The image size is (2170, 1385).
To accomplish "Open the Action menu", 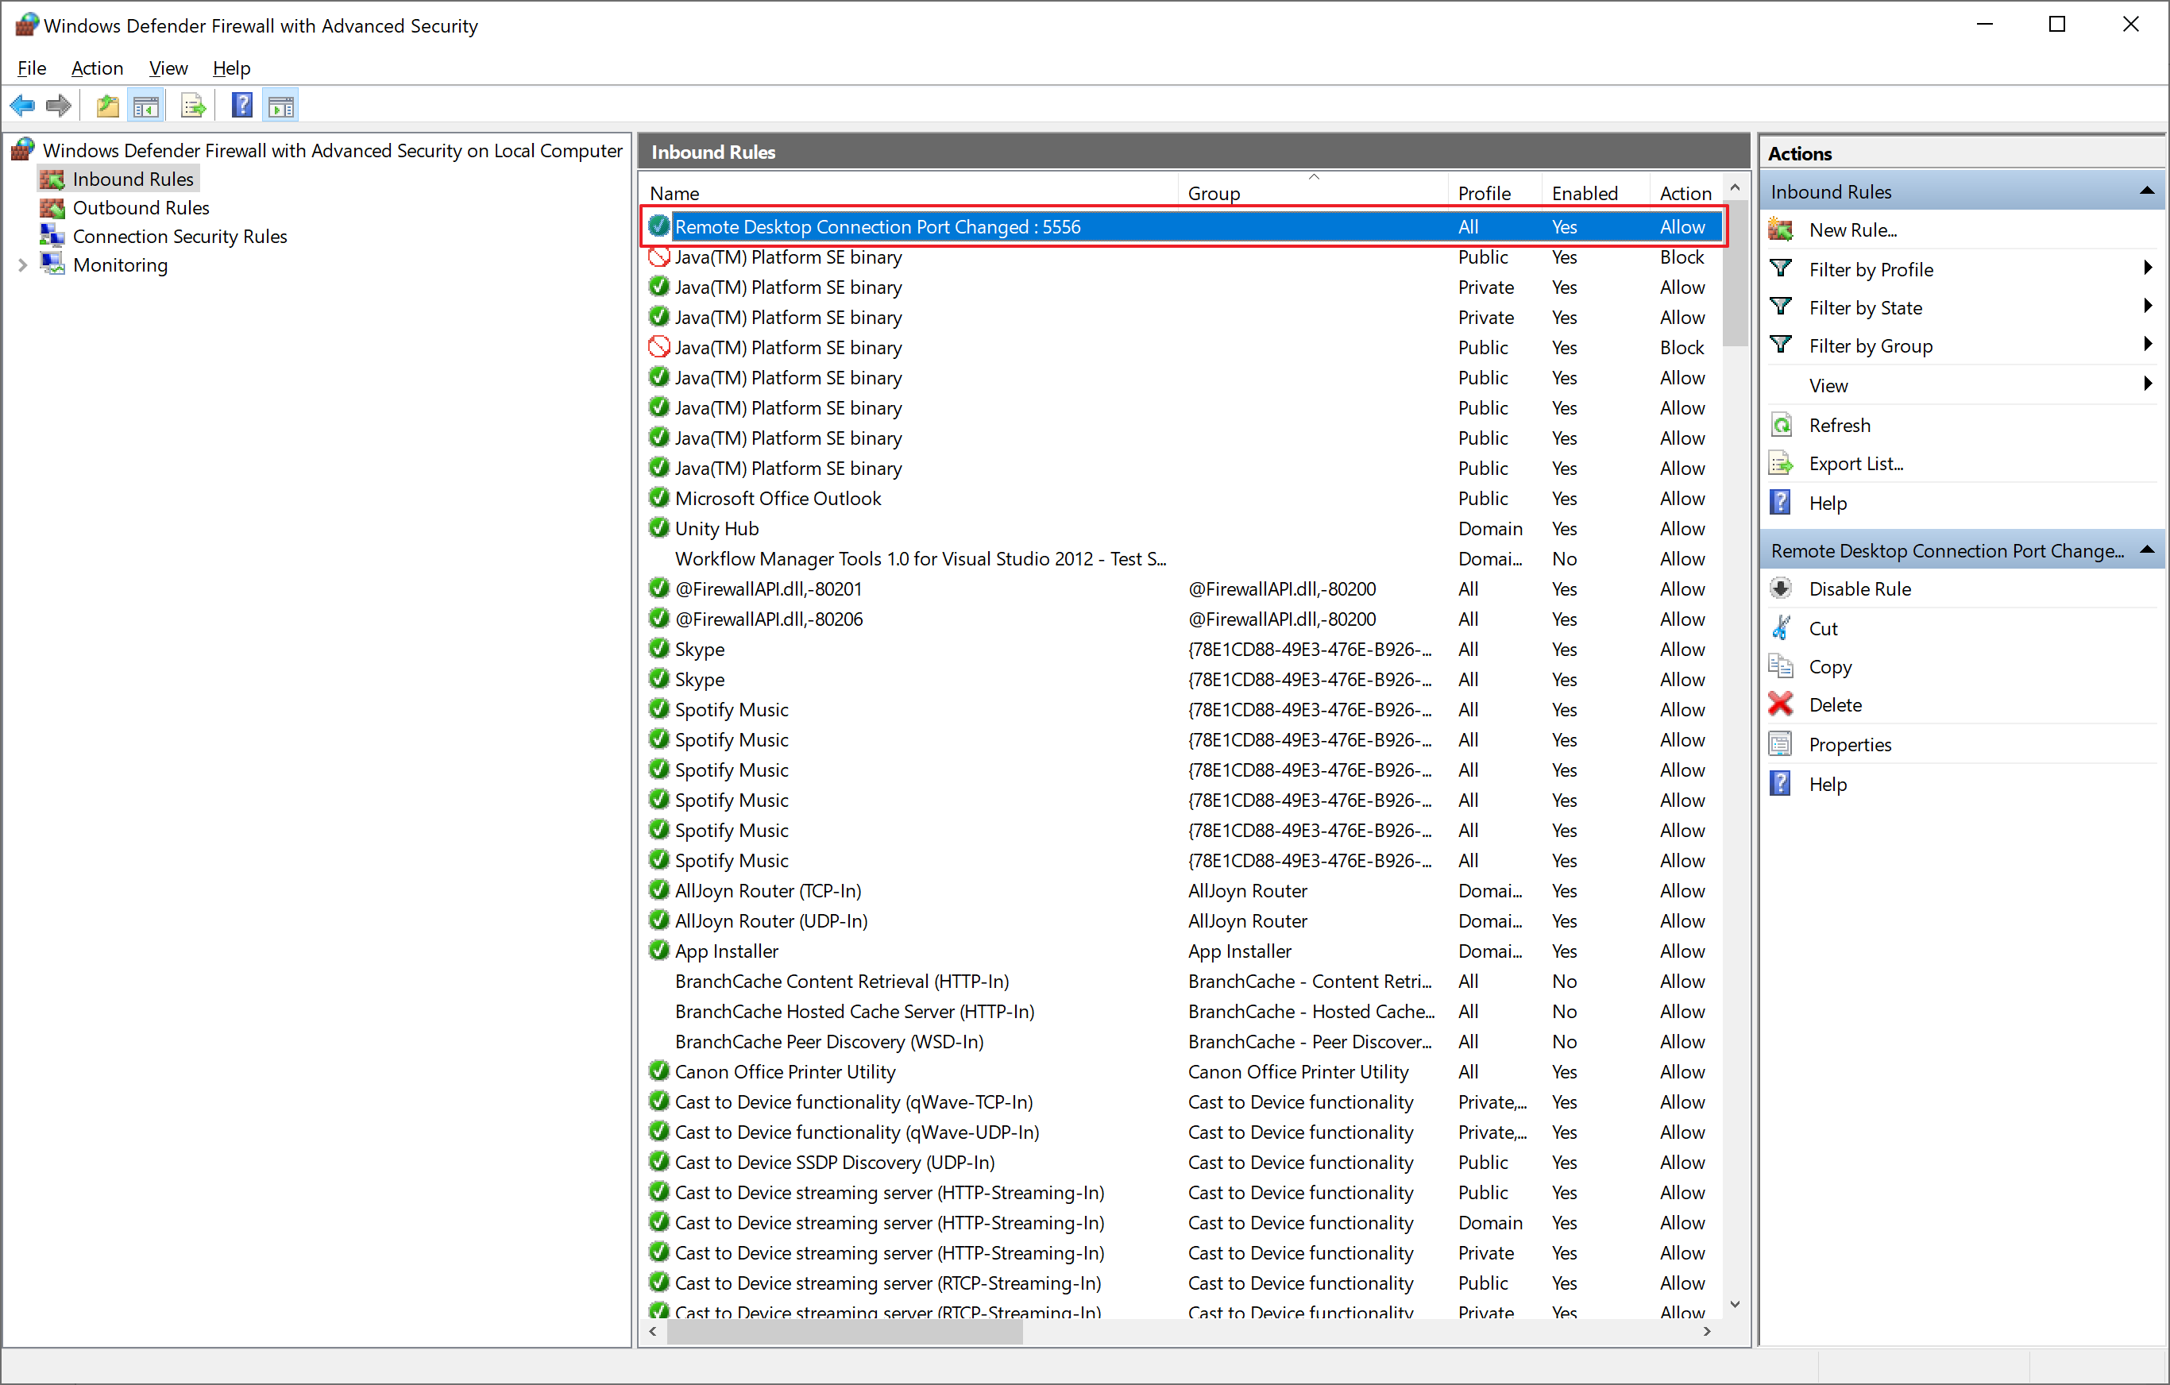I will click(96, 68).
